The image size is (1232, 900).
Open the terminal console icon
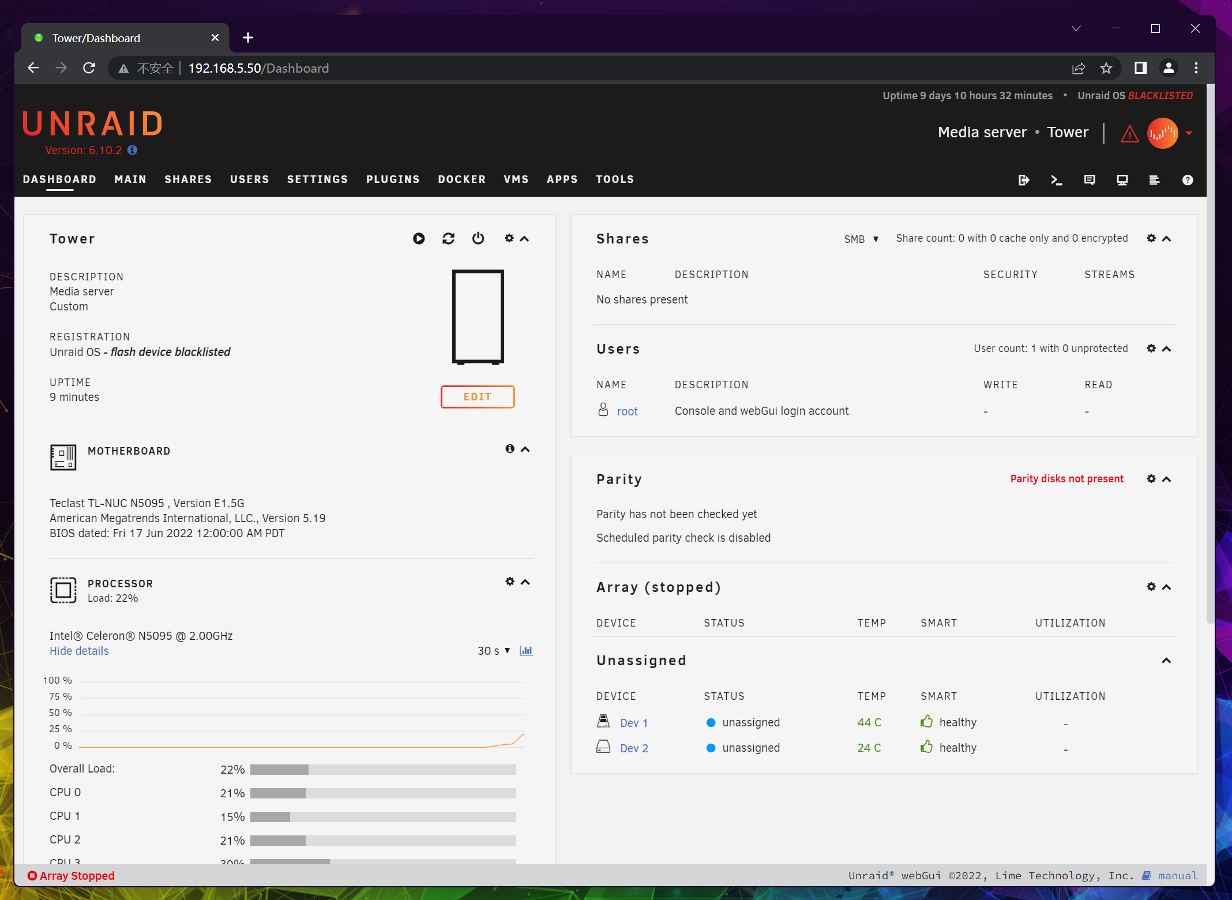click(1056, 180)
